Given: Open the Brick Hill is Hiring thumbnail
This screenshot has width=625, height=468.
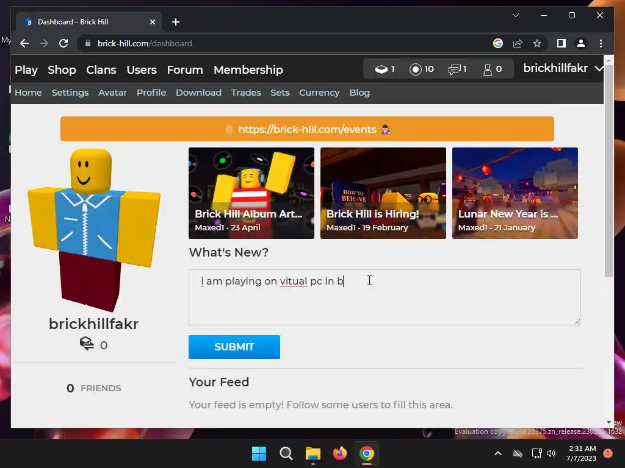Looking at the screenshot, I should [x=383, y=193].
